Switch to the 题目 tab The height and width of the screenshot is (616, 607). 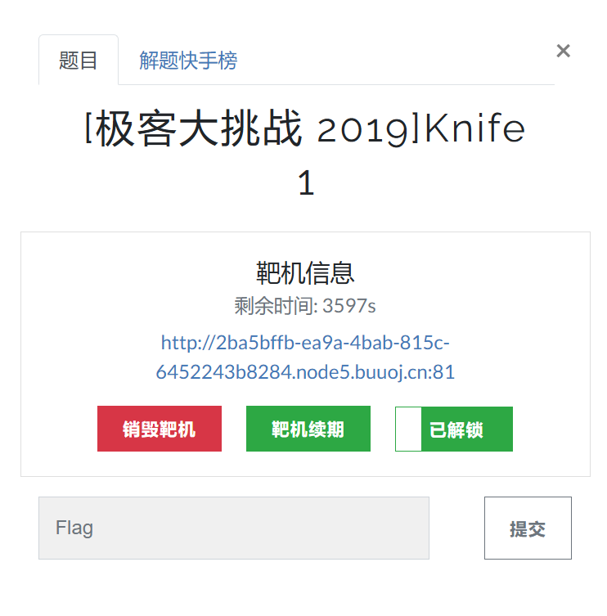coord(79,60)
